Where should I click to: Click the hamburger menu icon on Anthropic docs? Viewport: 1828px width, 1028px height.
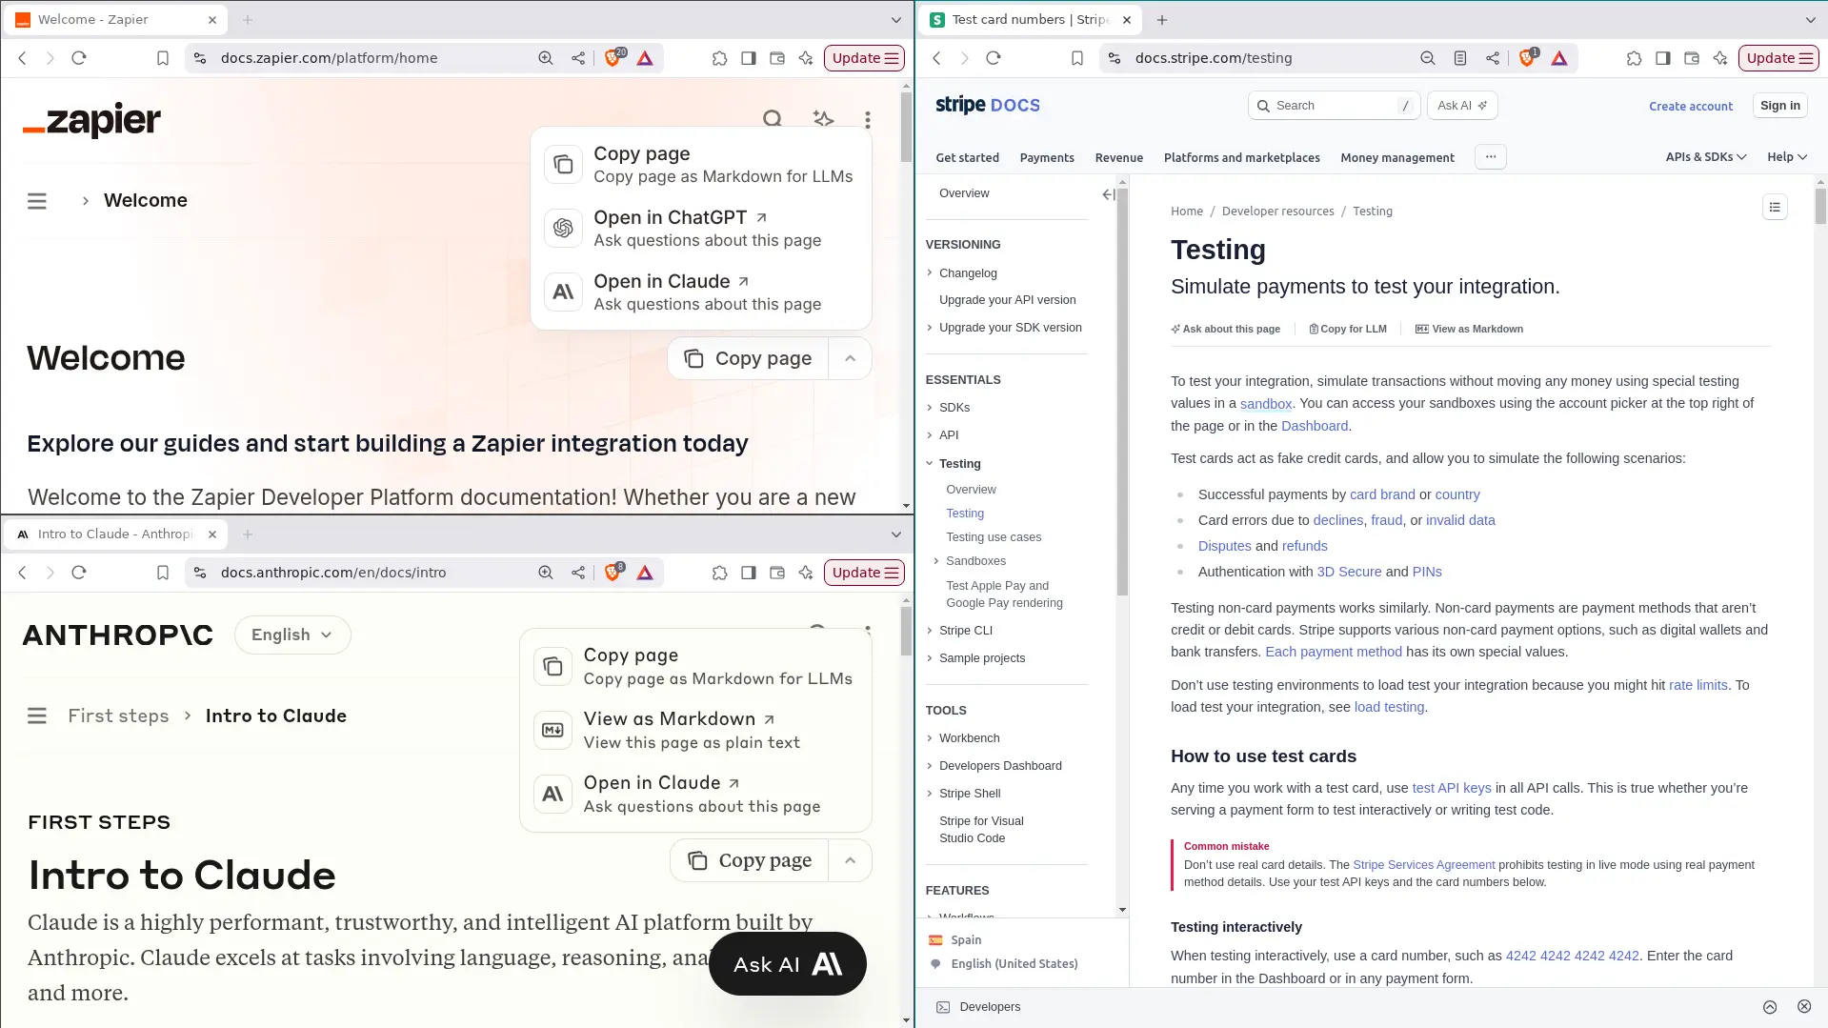(x=37, y=716)
